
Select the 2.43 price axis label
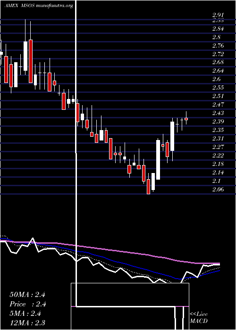point(218,113)
